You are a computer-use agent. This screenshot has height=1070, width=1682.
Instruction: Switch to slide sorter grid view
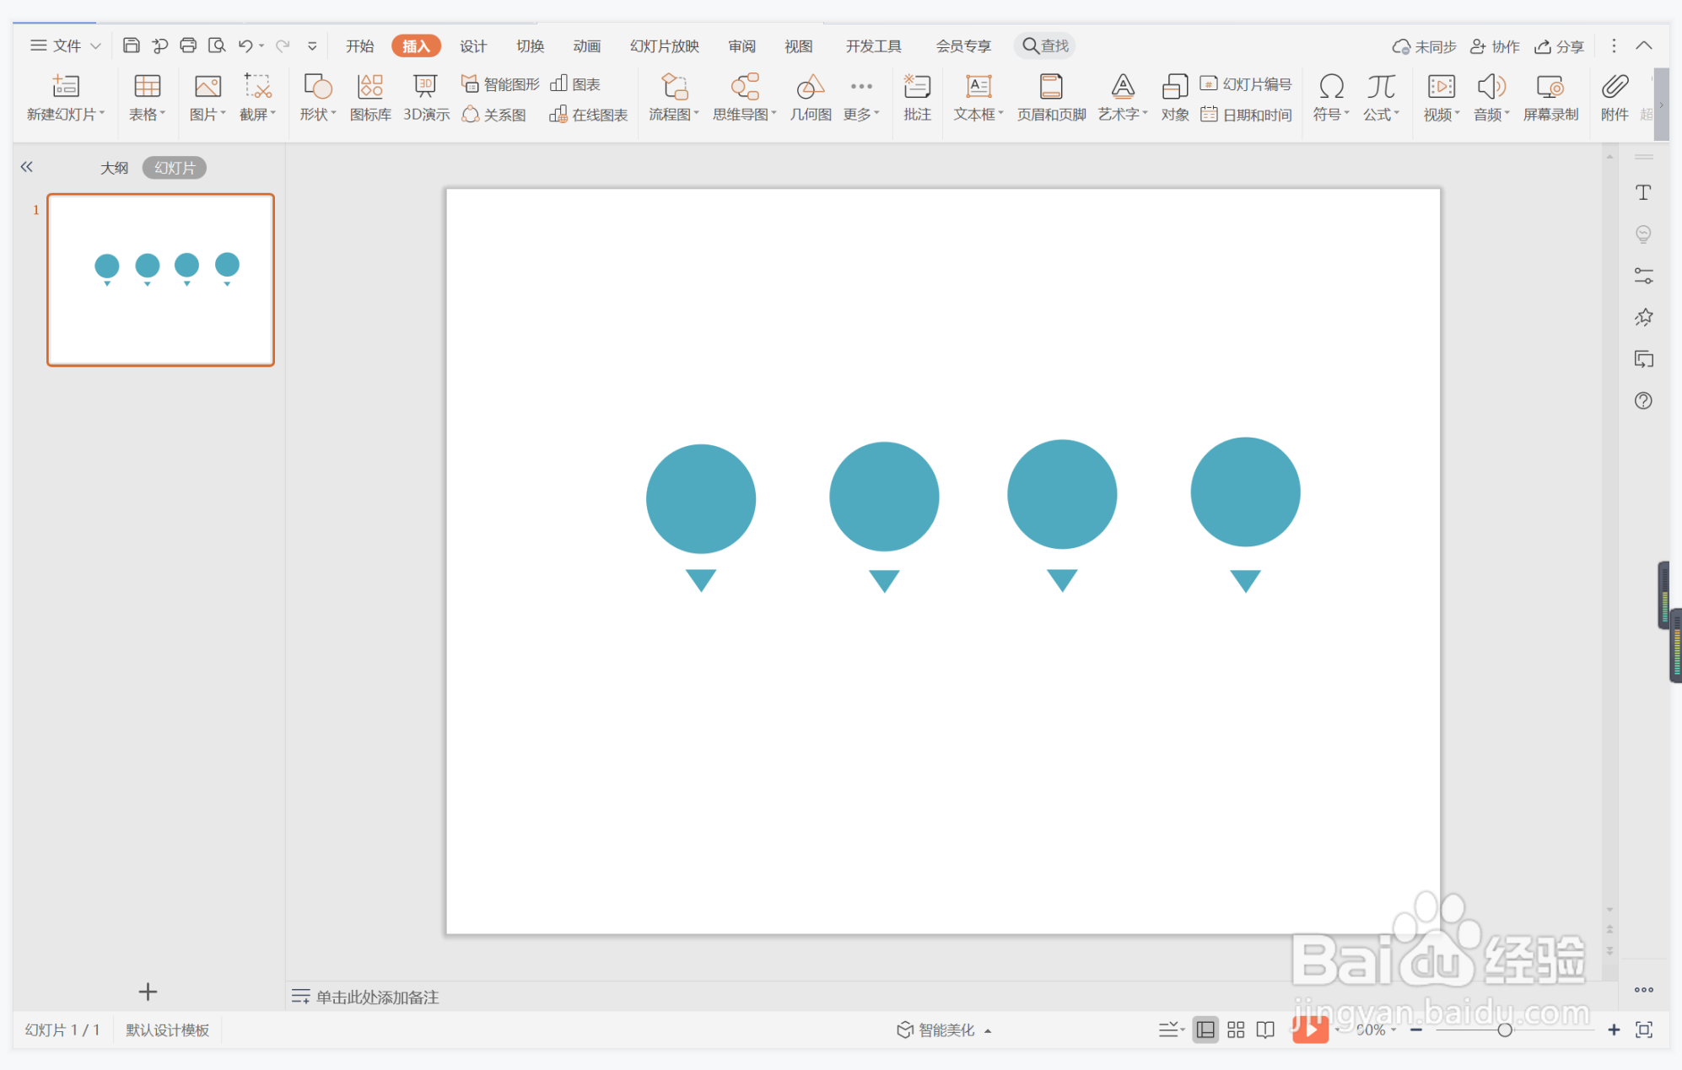(1236, 1030)
